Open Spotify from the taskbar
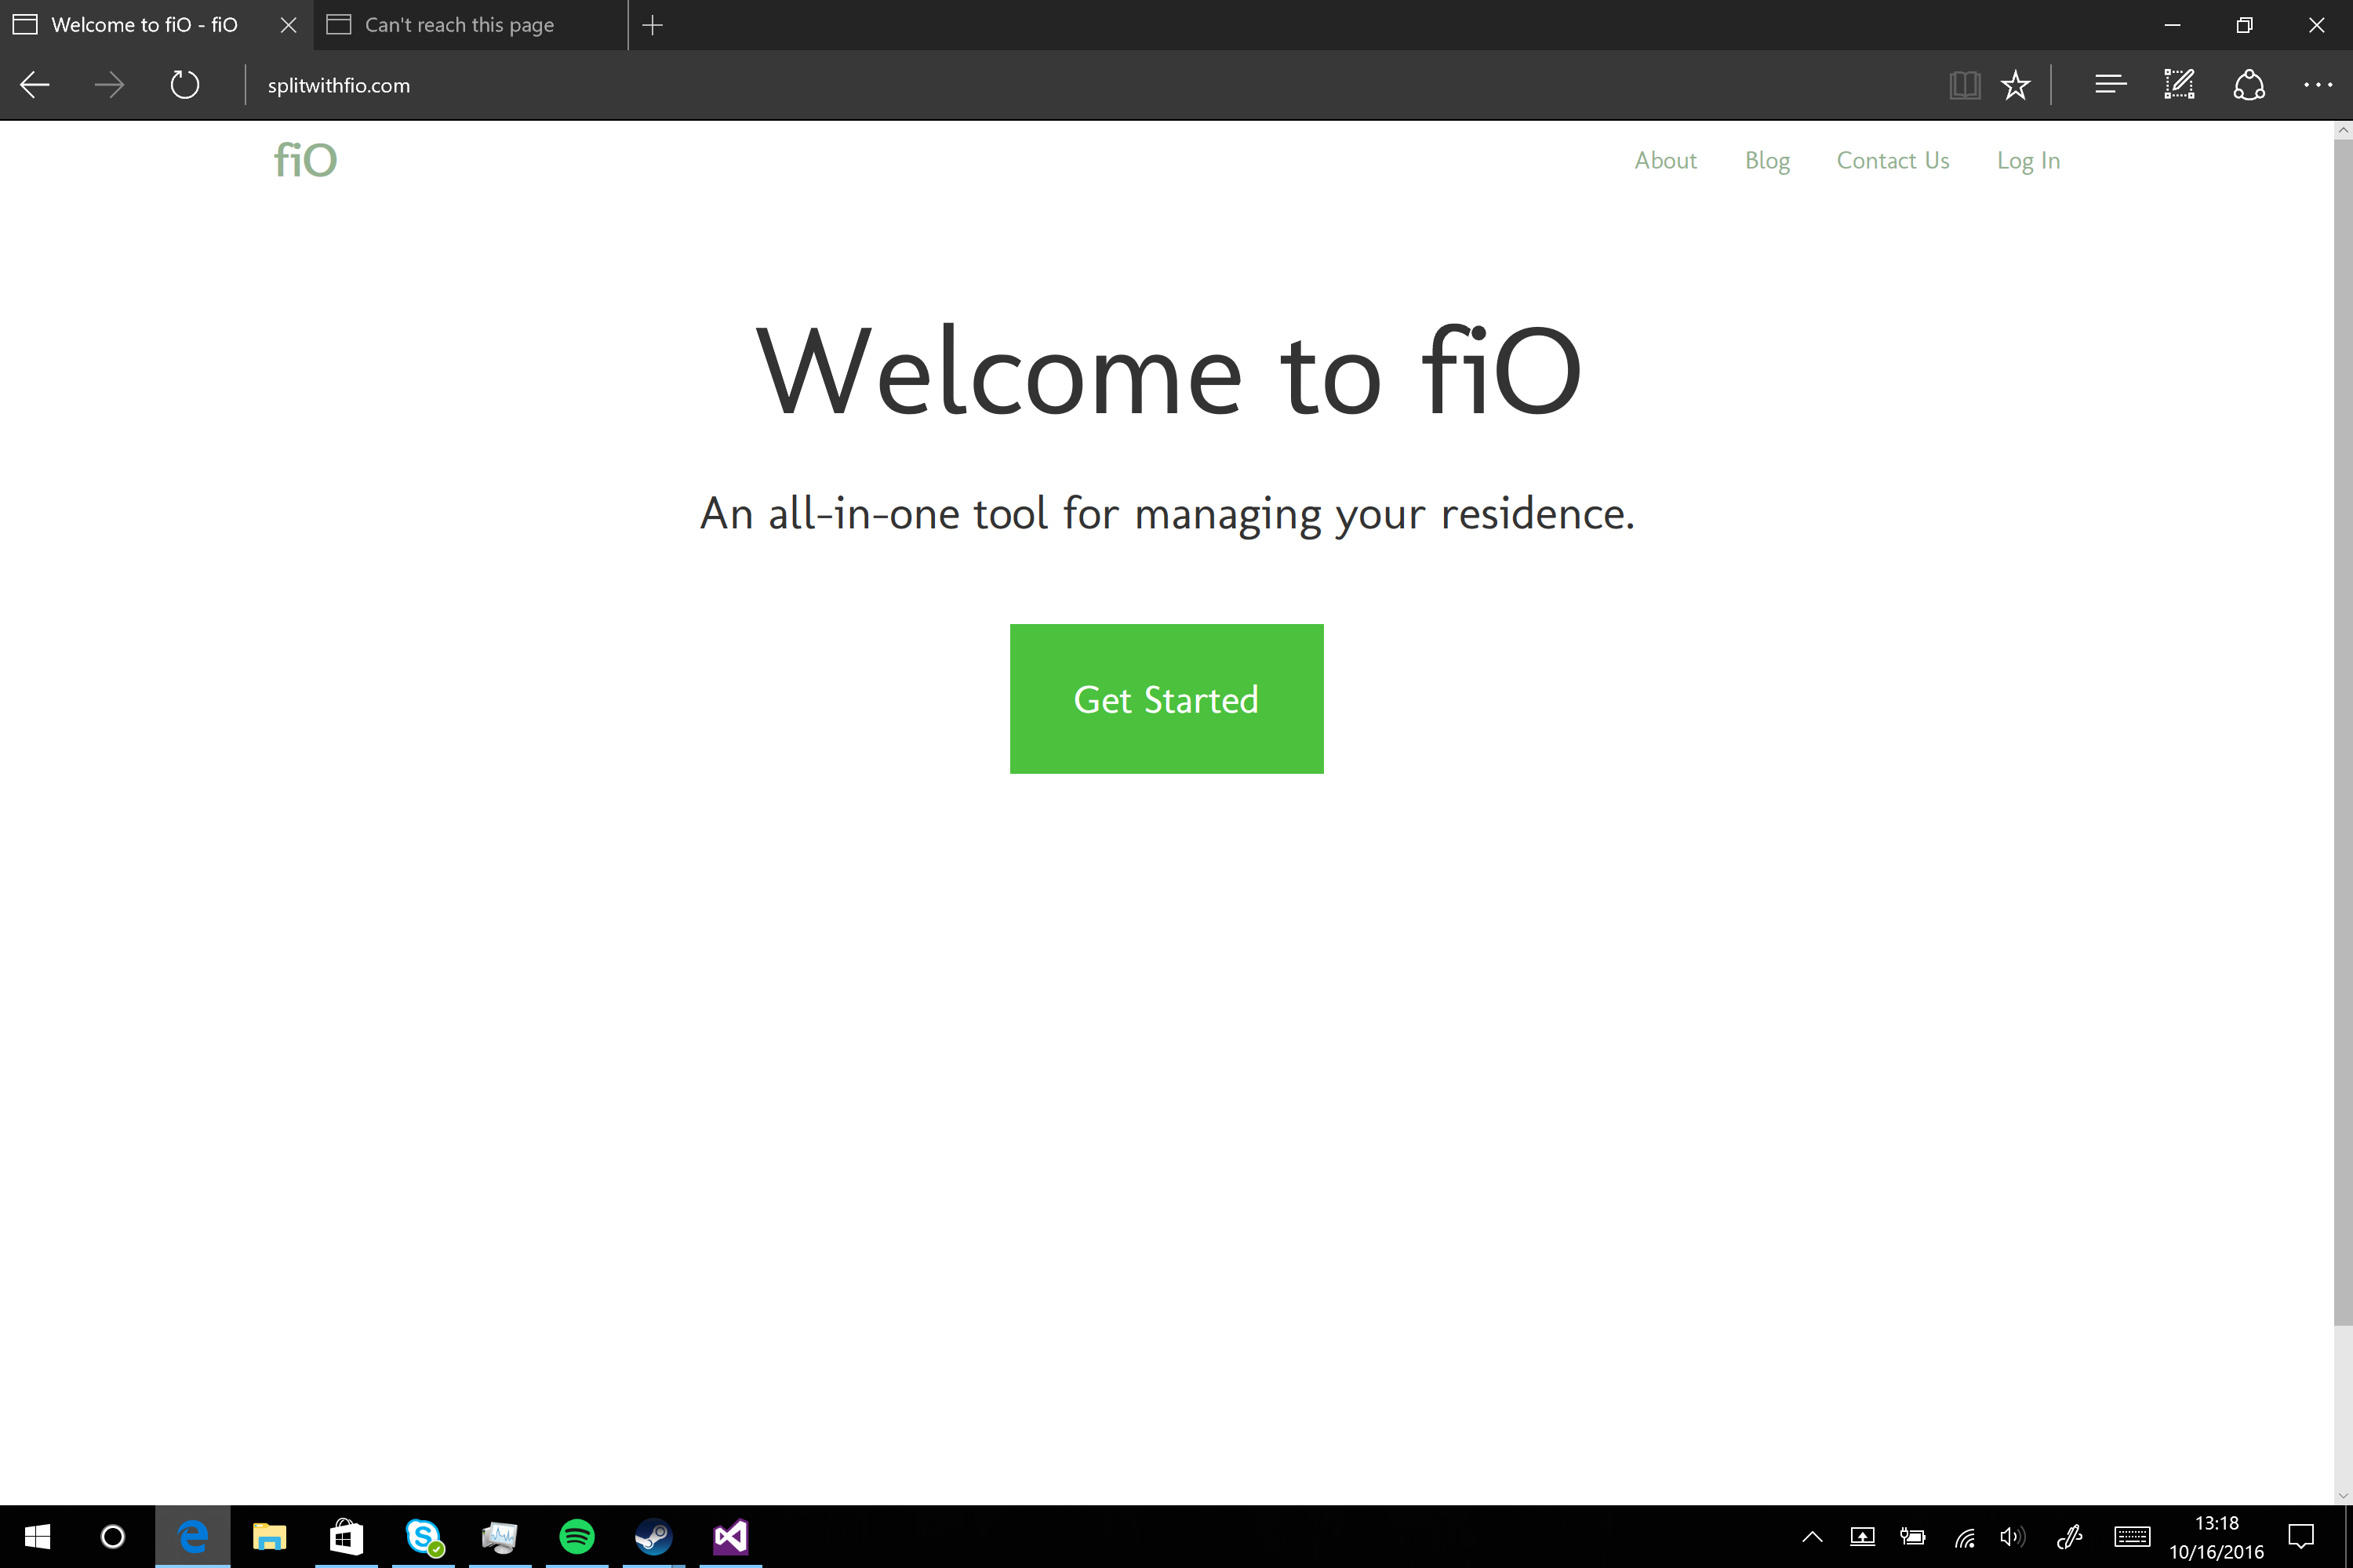2353x1568 pixels. pos(576,1537)
